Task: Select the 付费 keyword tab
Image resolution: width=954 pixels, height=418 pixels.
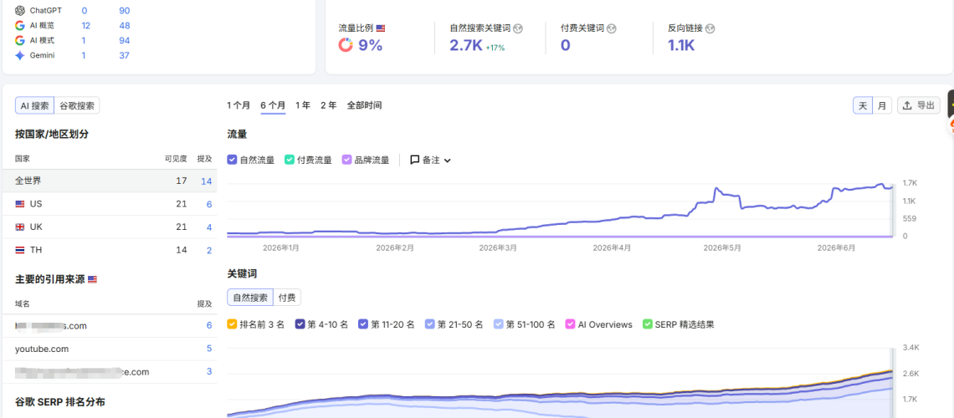Action: [287, 298]
